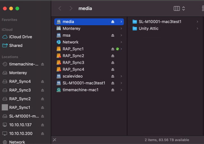Eject timemachine-mac1 in the column list
Viewport: 204px width, 144px height.
(113, 90)
